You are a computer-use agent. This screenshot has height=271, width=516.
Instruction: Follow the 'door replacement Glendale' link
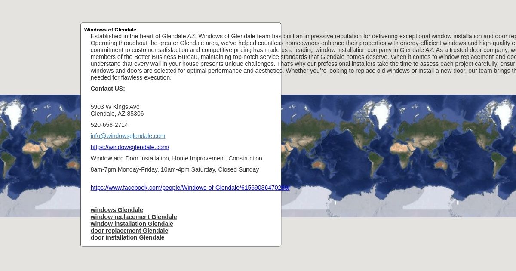(129, 231)
